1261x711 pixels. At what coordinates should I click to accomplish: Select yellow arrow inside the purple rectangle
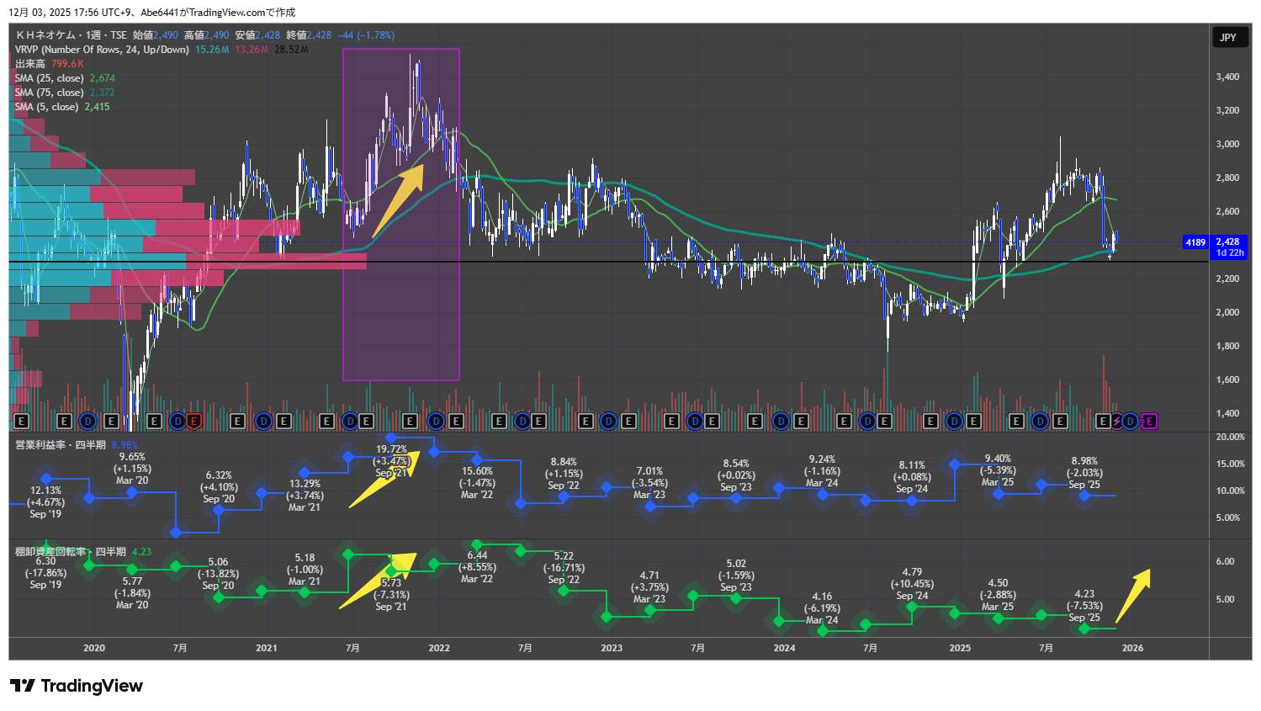coord(397,201)
